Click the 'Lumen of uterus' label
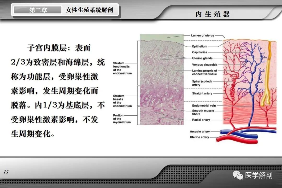The width and height of the screenshot is (282, 188). (x=203, y=36)
